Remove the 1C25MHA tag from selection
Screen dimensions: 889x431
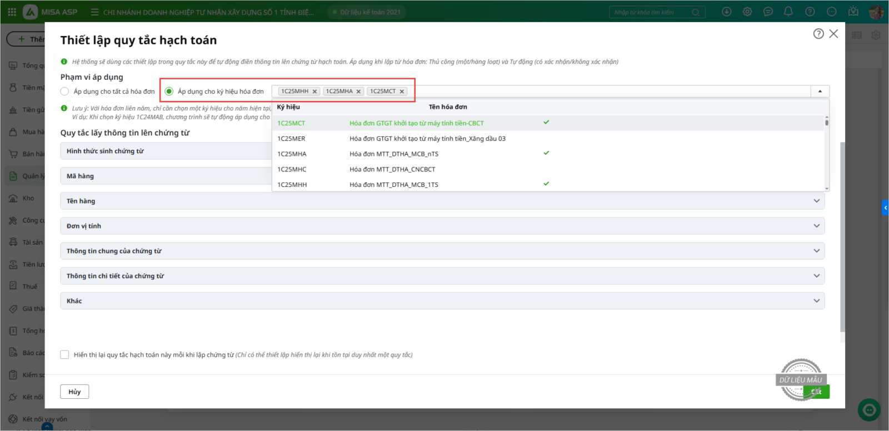click(x=358, y=92)
